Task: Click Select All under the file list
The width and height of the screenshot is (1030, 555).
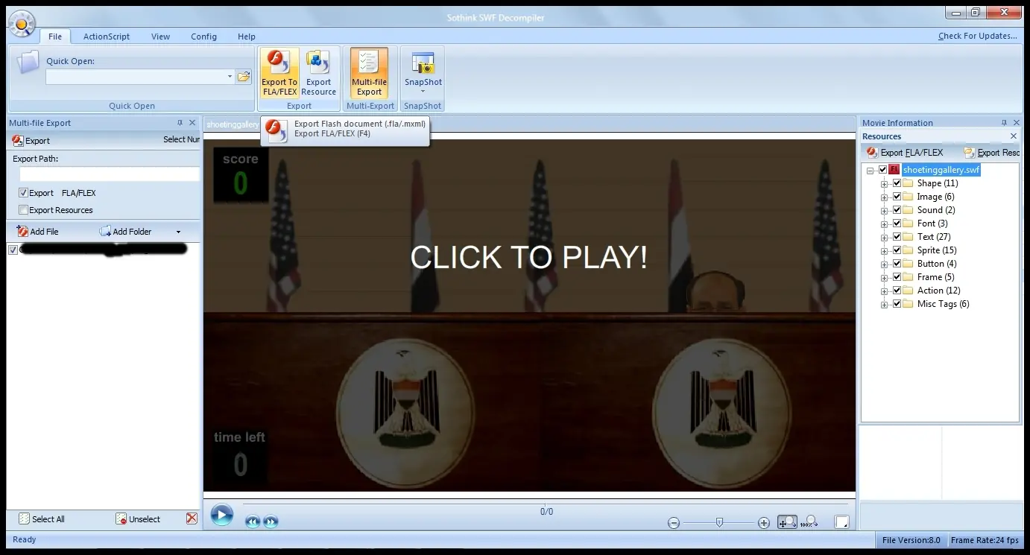Action: [x=42, y=519]
